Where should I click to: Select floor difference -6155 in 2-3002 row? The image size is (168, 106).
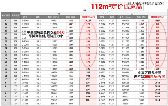[x=158, y=21]
